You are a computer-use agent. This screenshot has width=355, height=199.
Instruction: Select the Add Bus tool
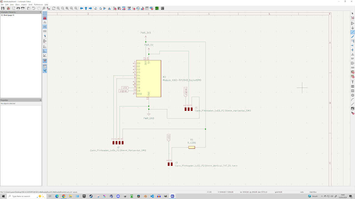(353, 36)
